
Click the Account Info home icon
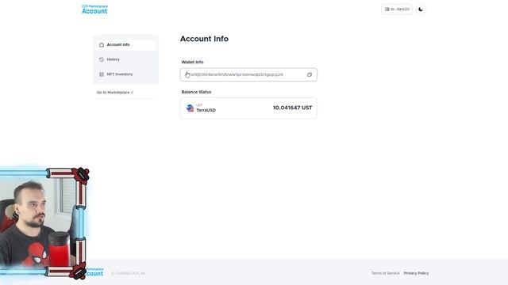[102, 44]
